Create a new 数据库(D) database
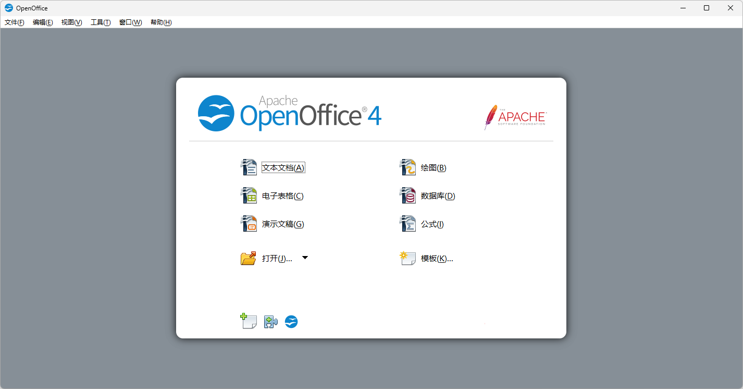Screen dimensions: 743x389 coord(427,196)
